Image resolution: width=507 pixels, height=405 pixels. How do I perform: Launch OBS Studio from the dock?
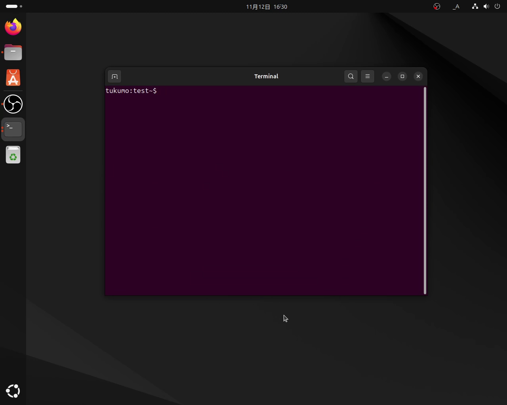13,104
